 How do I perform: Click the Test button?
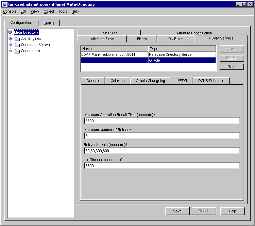tap(232, 67)
